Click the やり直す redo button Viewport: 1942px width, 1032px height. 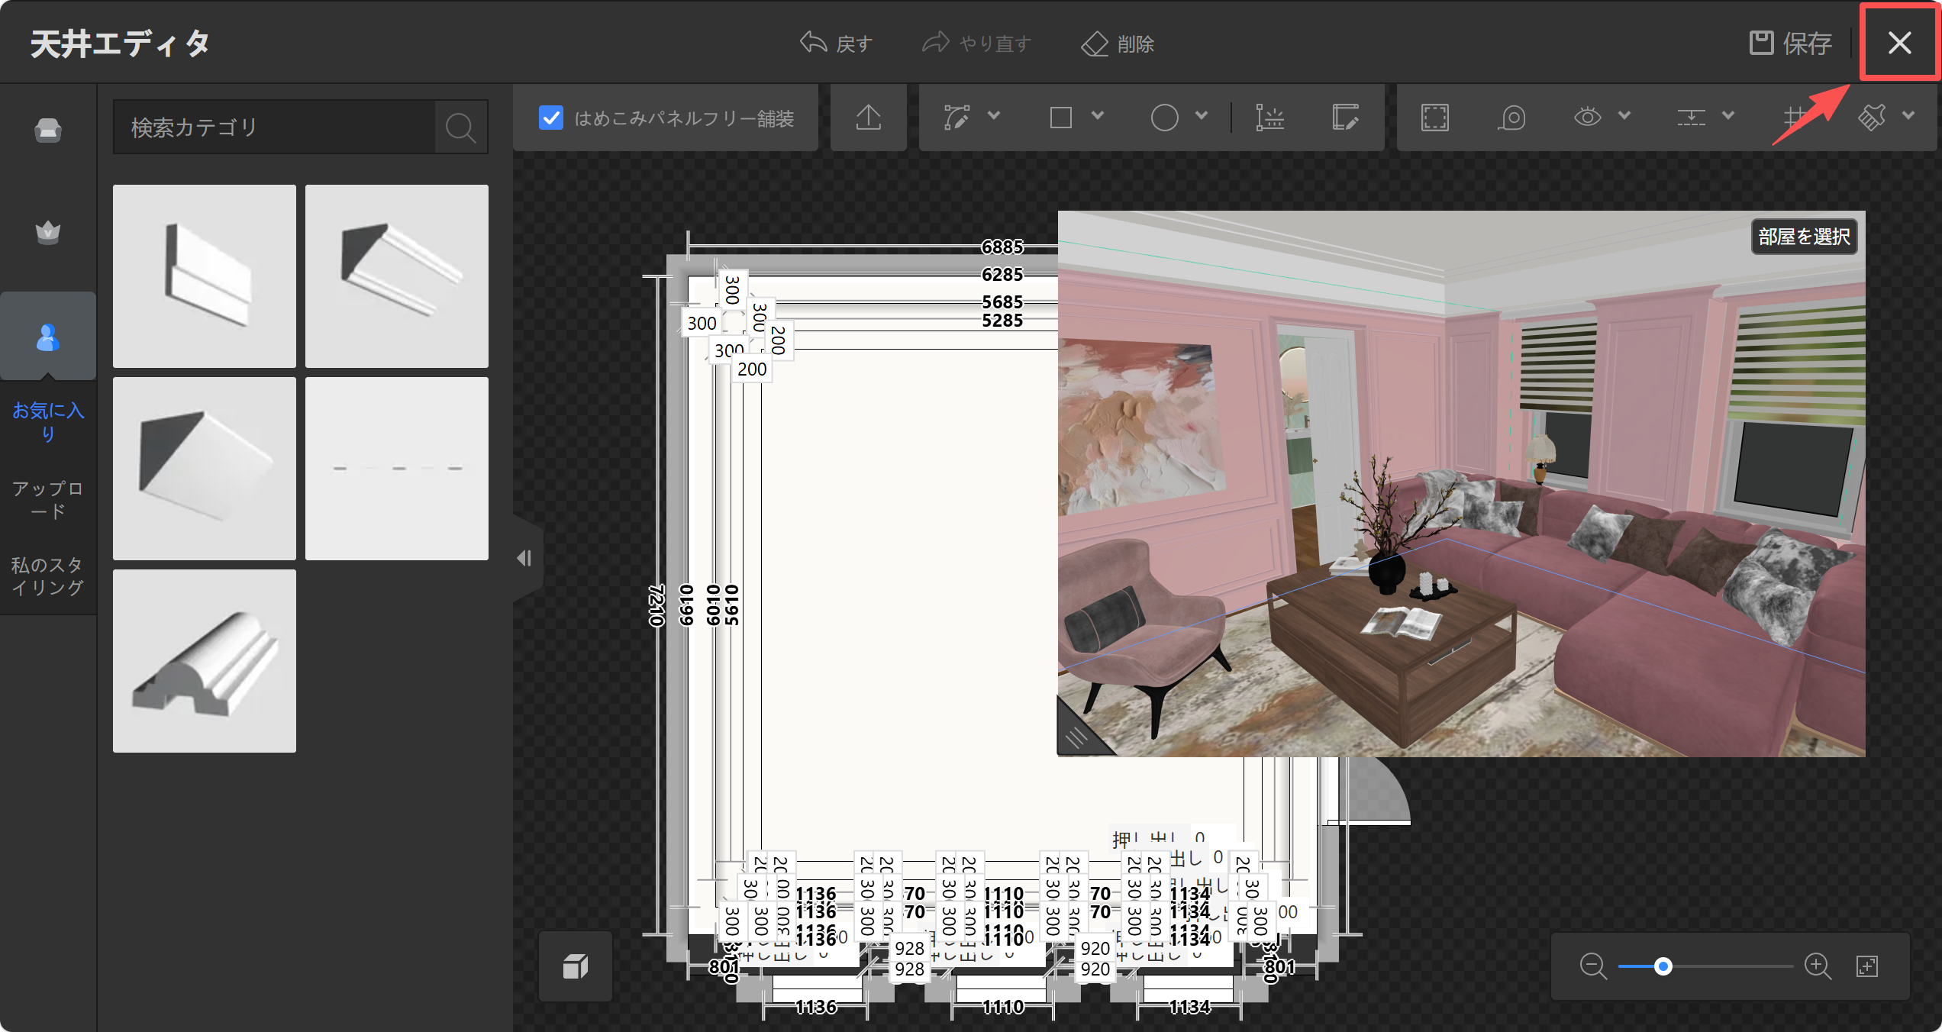977,44
